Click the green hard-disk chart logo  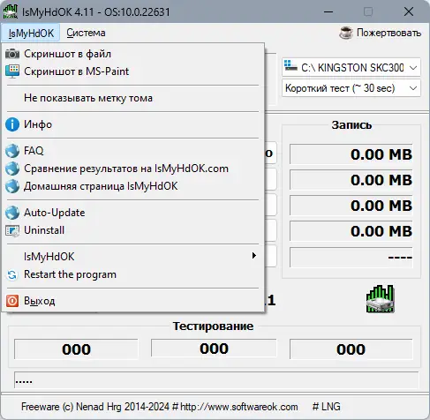pos(380,299)
